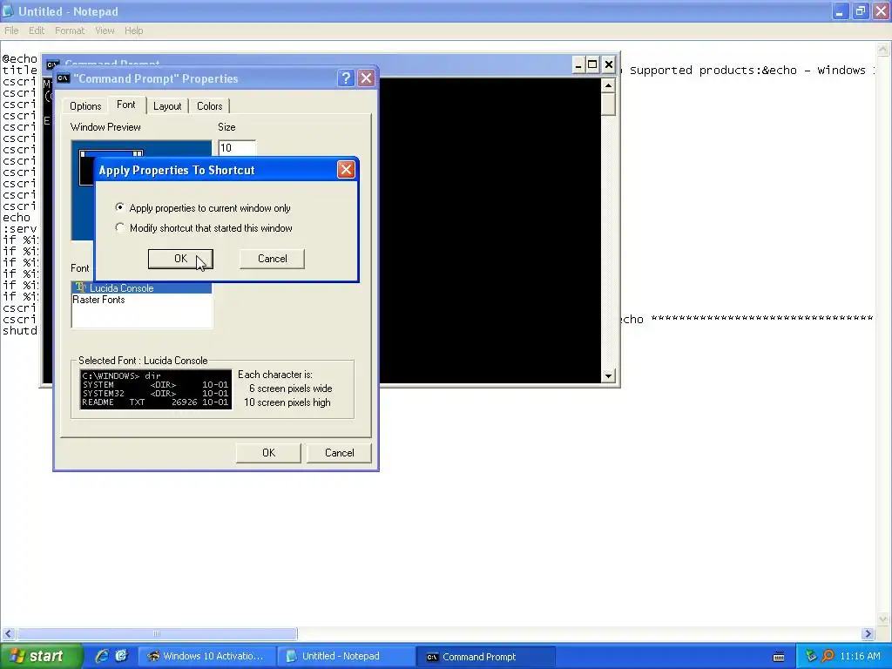
Task: Switch to the Layout tab
Action: (x=167, y=105)
